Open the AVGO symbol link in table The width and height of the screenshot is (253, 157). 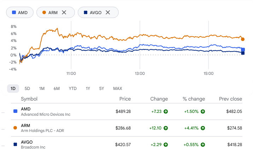point(27,142)
